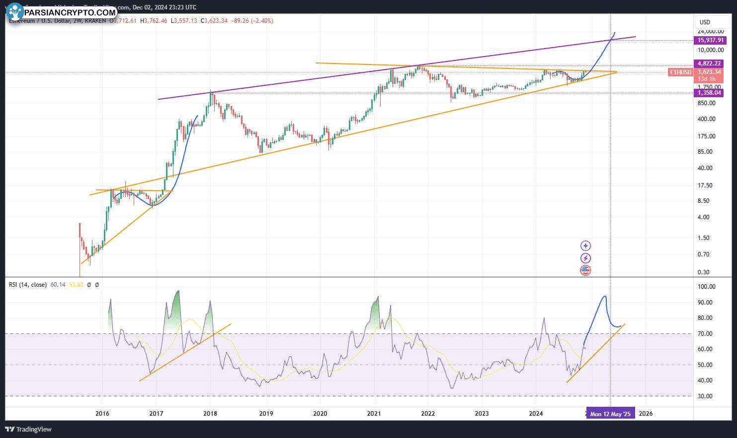Click the 1,358.04 purple price label
This screenshot has height=438, width=737.
709,93
